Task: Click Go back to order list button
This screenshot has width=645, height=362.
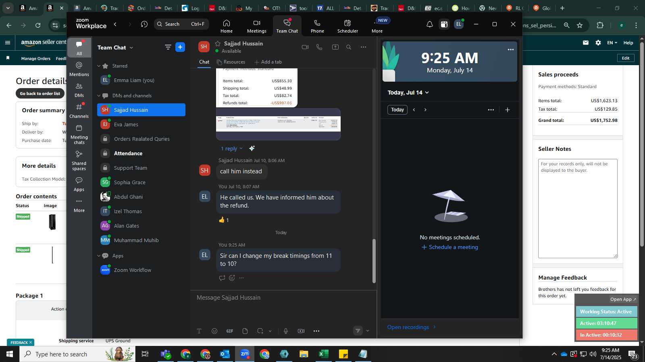Action: [x=40, y=93]
